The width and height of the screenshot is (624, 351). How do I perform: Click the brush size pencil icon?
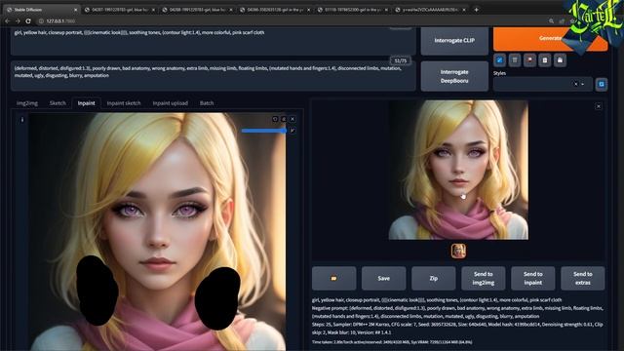click(x=292, y=131)
